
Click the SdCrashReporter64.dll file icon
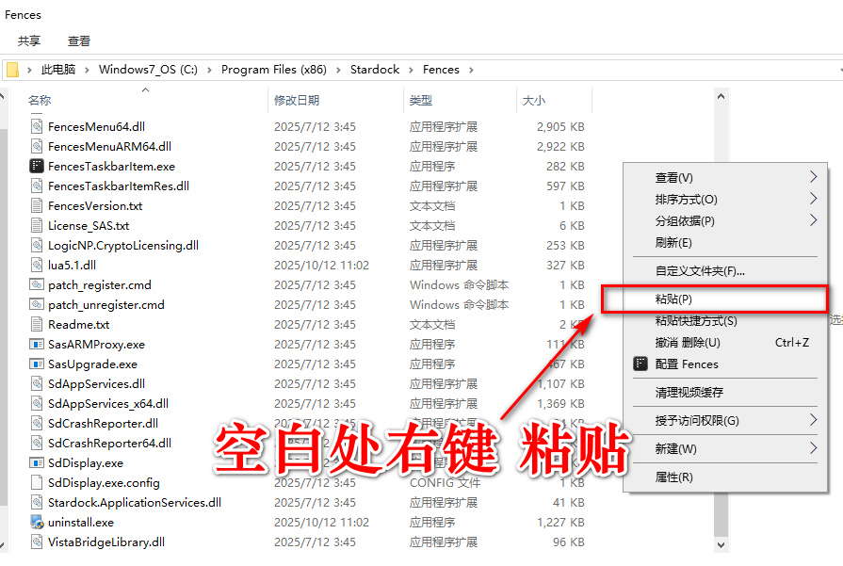(36, 444)
